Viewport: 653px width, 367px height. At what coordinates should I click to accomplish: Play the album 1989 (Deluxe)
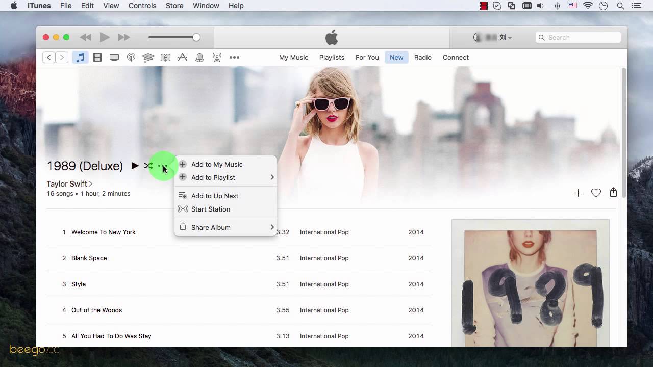[135, 166]
